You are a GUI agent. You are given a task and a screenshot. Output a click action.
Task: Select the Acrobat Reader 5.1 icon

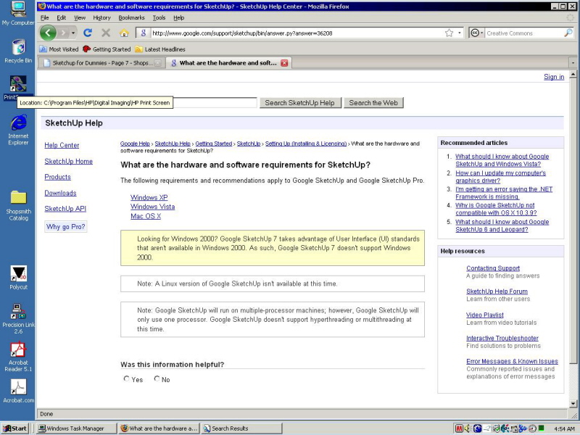(18, 357)
